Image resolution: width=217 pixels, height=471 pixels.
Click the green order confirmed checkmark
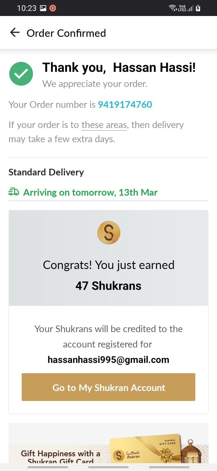pyautogui.click(x=21, y=73)
